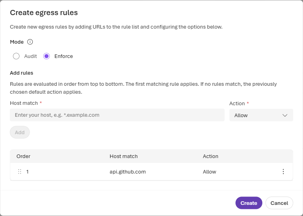Viewport: 303px width, 216px height.
Task: Click the Audit mode label text
Action: (30, 56)
